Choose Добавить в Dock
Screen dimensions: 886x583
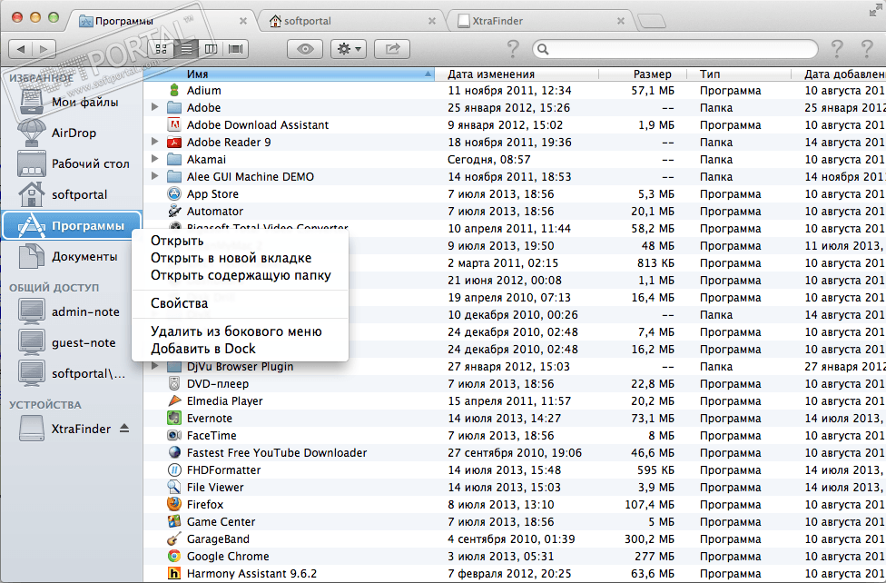coord(241,349)
